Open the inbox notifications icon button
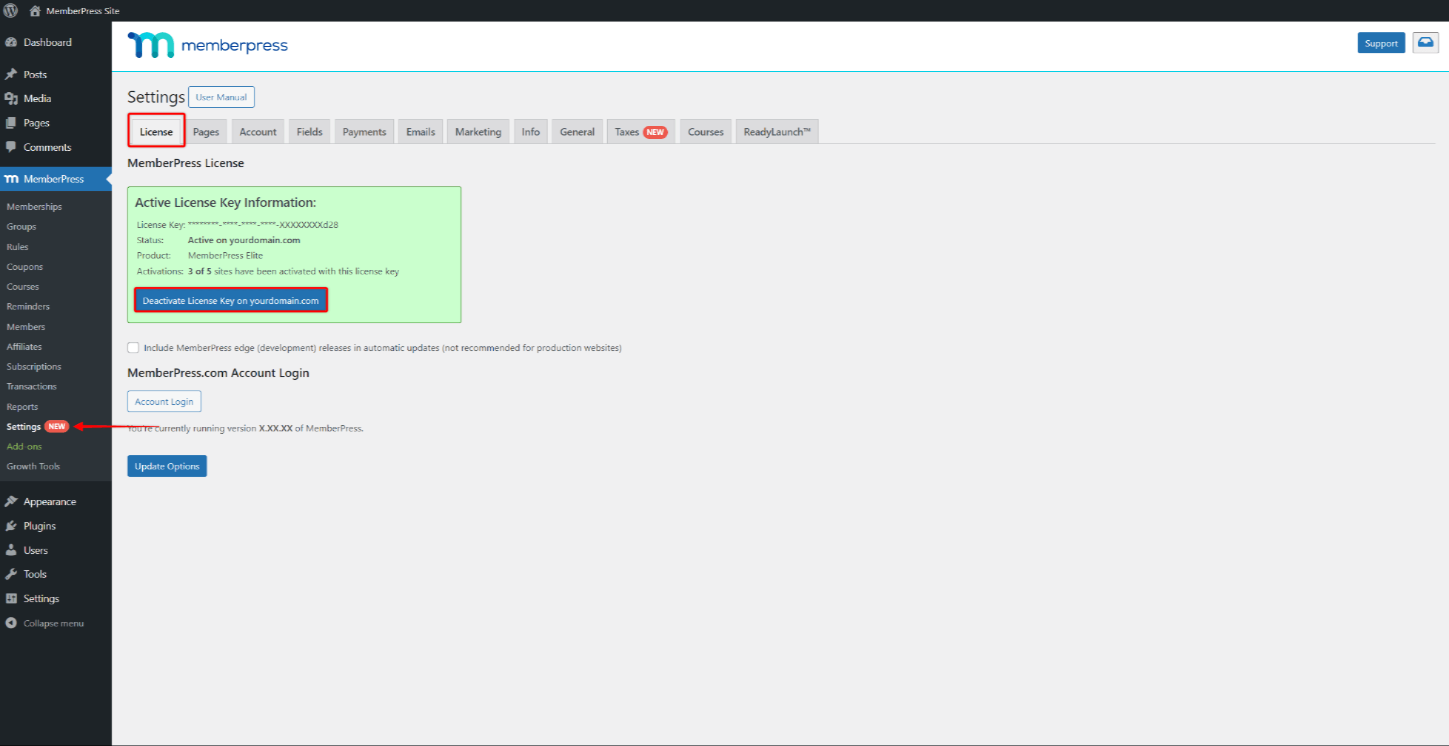1449x746 pixels. (x=1425, y=43)
